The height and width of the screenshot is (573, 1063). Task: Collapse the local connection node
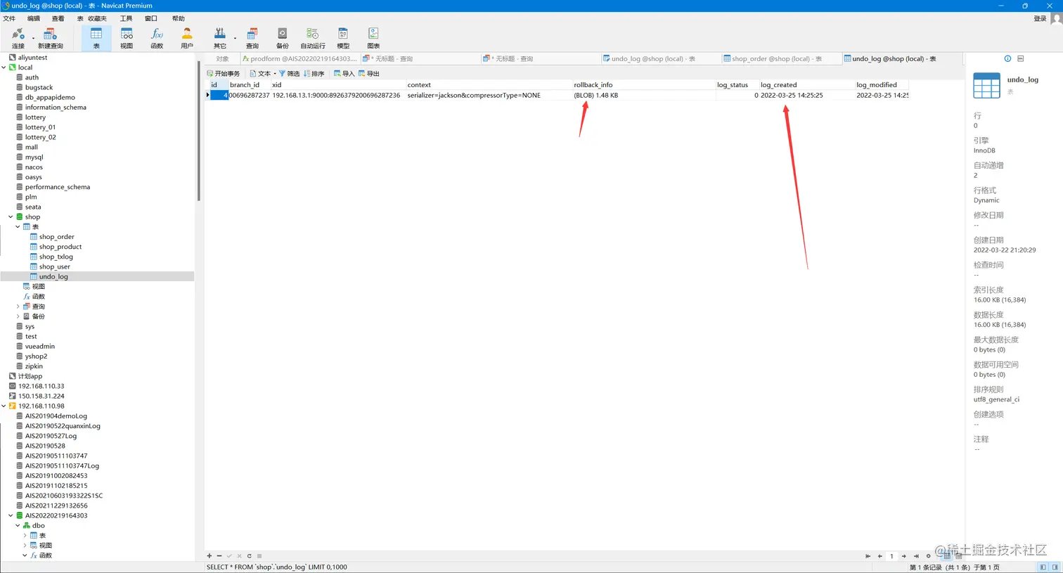[x=4, y=67]
